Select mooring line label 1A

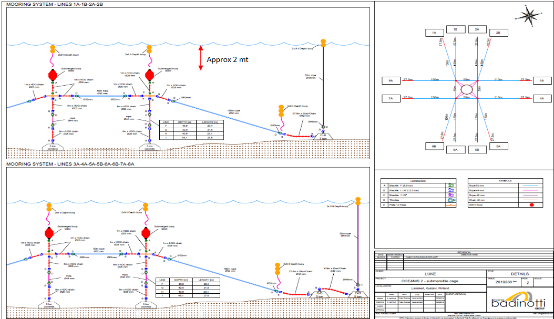(435, 33)
